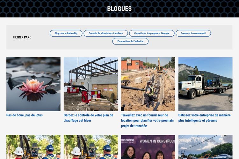This screenshot has height=159, width=239.
Task: Apply the Cooper et la communauté filter
Action: [193, 33]
